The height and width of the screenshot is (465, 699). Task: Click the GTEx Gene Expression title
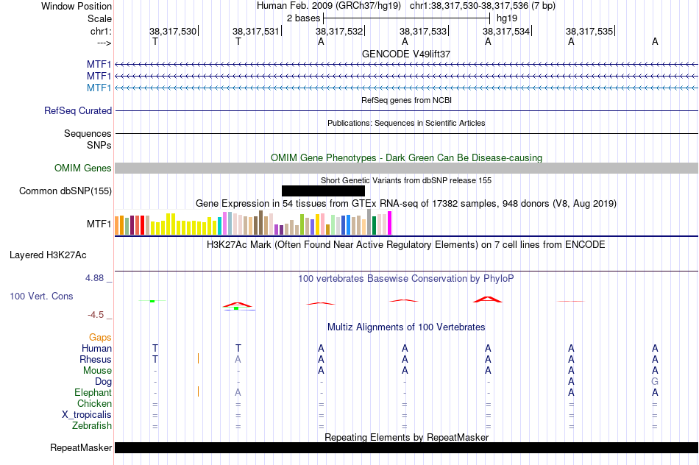[406, 204]
